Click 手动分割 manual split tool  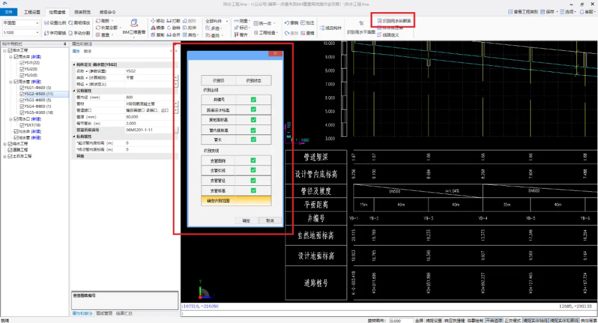click(79, 33)
